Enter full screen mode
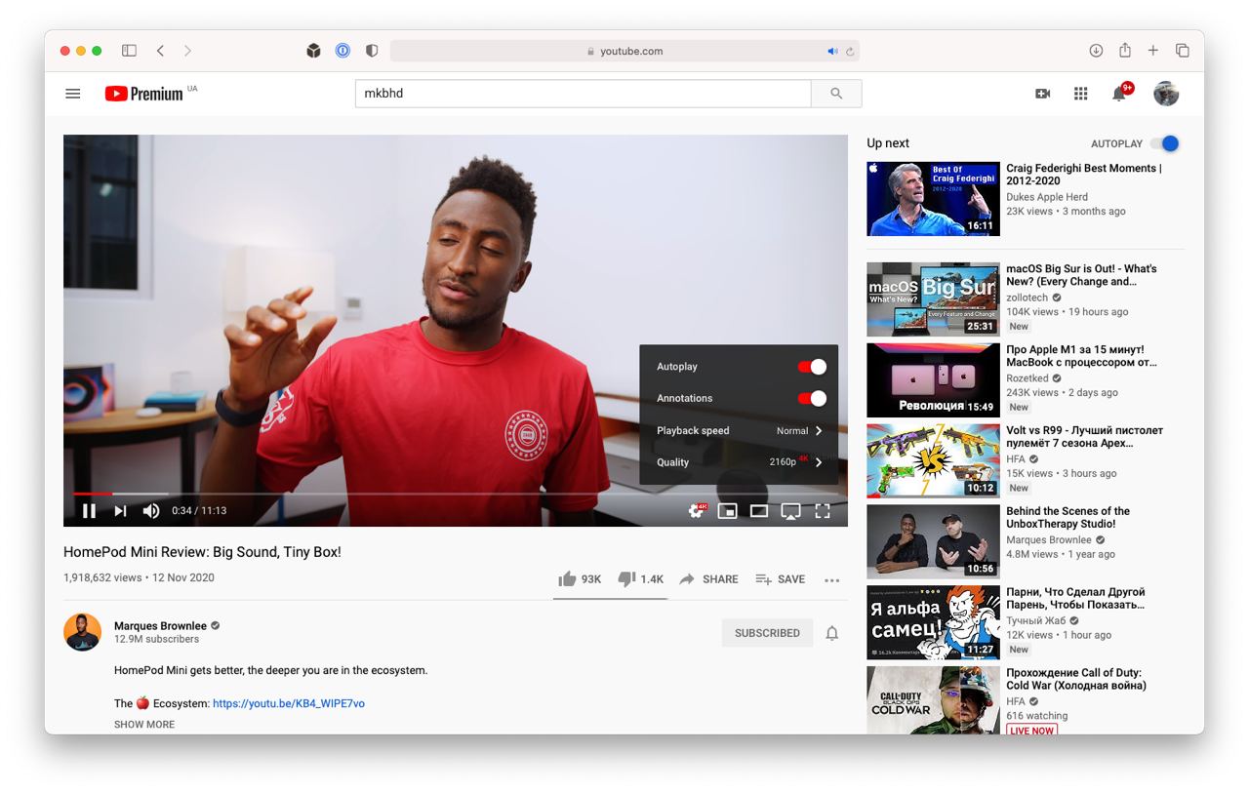Image resolution: width=1249 pixels, height=793 pixels. click(823, 510)
